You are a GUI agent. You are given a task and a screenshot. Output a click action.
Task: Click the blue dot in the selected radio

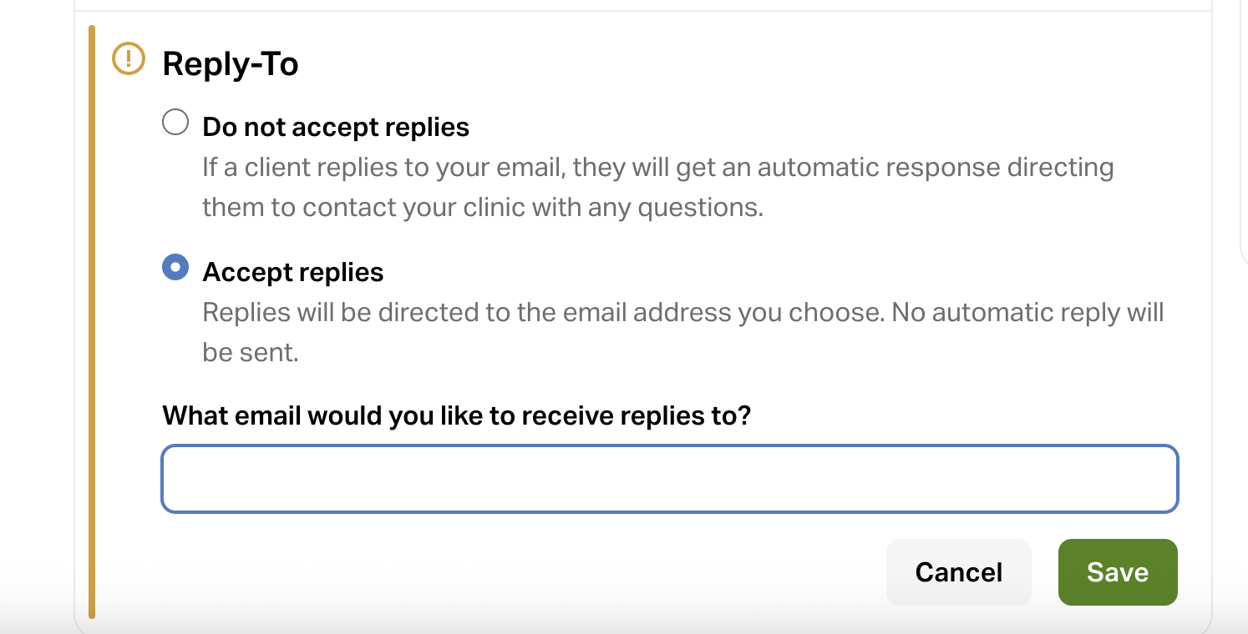click(x=175, y=268)
